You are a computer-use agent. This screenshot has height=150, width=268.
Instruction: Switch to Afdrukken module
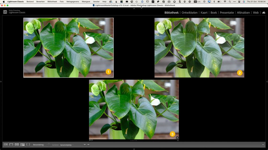pyautogui.click(x=243, y=12)
